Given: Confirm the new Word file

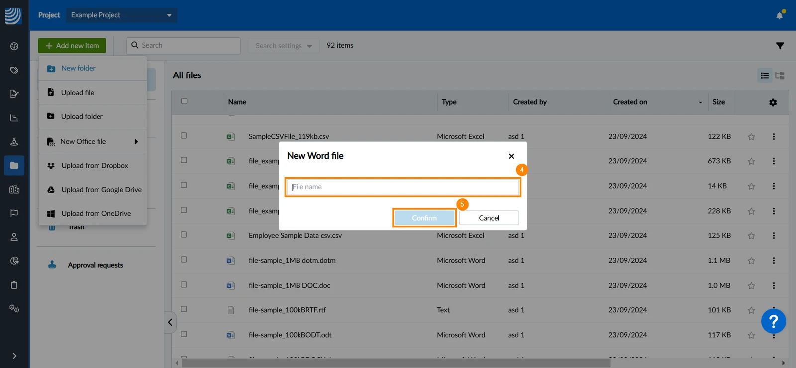Looking at the screenshot, I should coord(424,218).
